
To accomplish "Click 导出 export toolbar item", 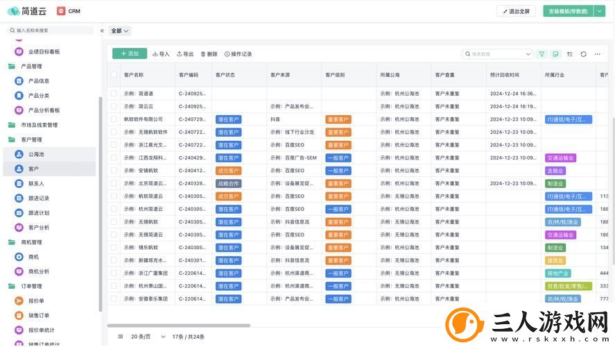I will click(185, 53).
